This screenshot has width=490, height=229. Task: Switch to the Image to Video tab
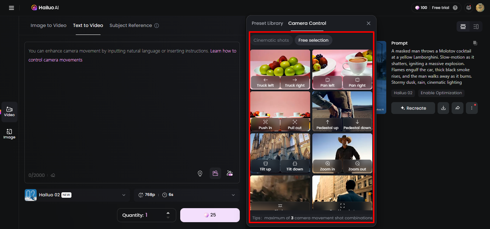[x=48, y=26]
